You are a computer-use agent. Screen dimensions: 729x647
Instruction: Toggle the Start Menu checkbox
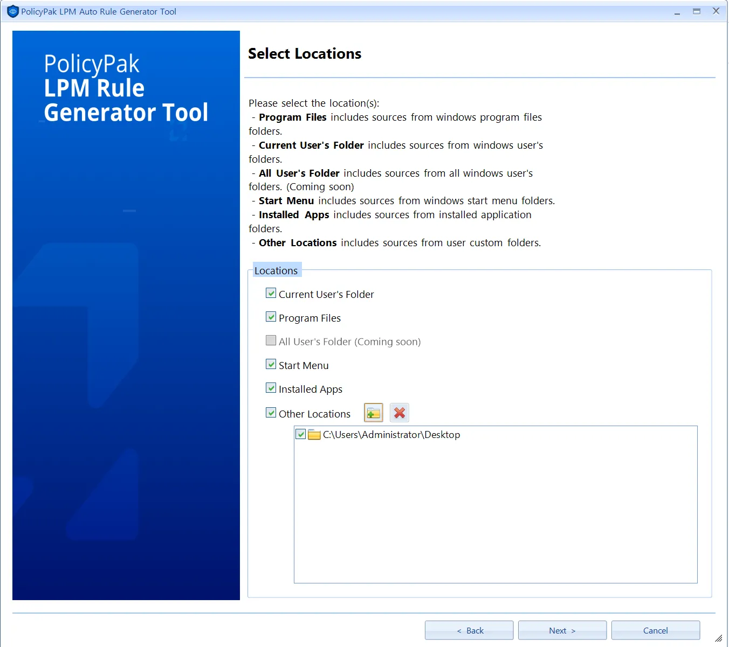coord(271,364)
